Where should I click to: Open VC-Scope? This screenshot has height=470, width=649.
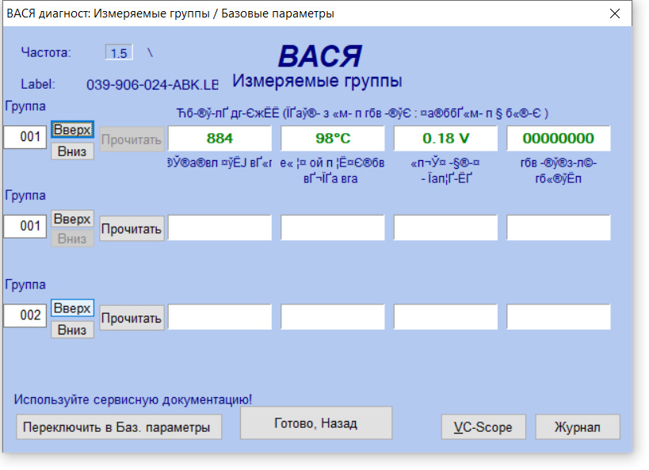pos(483,427)
